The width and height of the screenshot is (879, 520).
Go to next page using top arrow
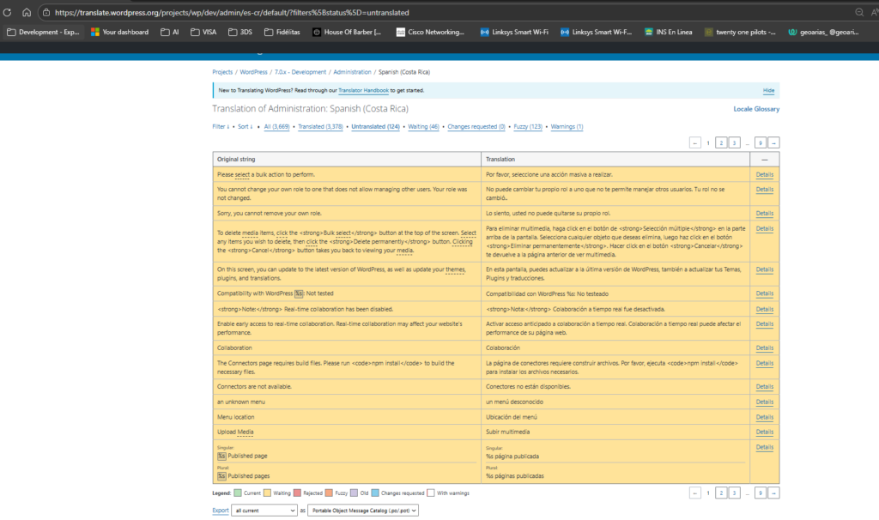(773, 143)
